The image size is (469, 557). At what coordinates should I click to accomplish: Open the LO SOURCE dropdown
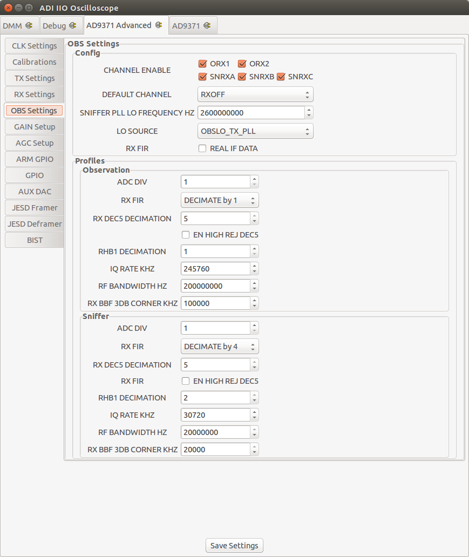point(255,131)
